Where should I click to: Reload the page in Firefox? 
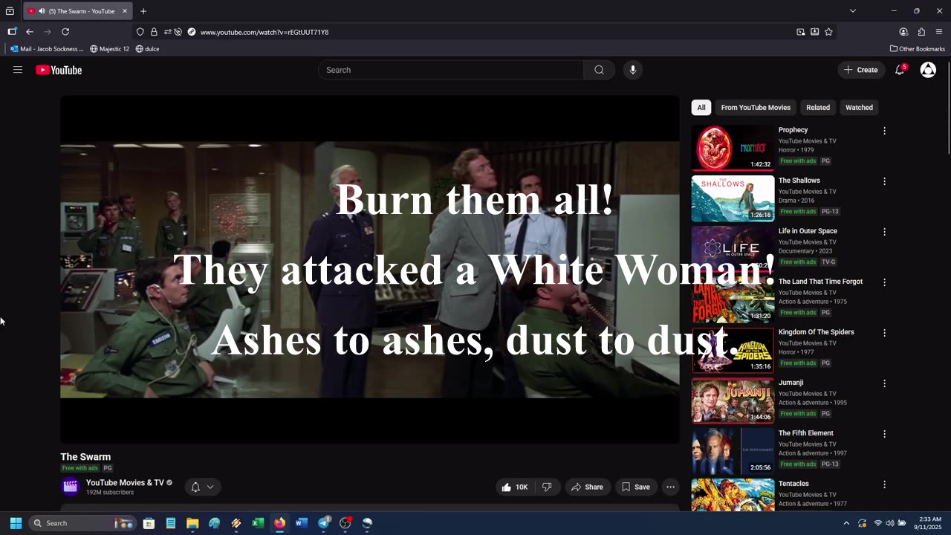click(x=65, y=32)
